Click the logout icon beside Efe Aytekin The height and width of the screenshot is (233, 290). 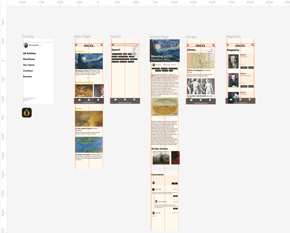(x=41, y=45)
